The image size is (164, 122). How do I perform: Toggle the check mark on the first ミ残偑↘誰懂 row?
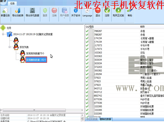click(x=87, y=38)
